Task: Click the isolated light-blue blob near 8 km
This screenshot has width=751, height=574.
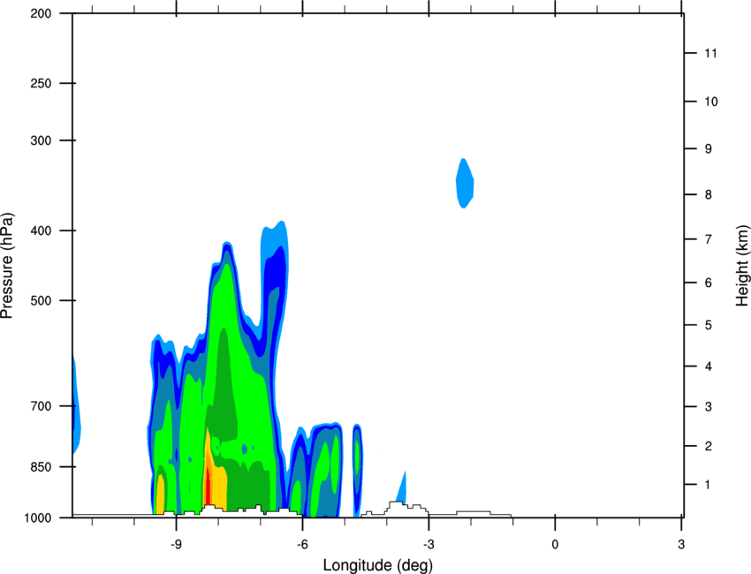Action: (465, 184)
